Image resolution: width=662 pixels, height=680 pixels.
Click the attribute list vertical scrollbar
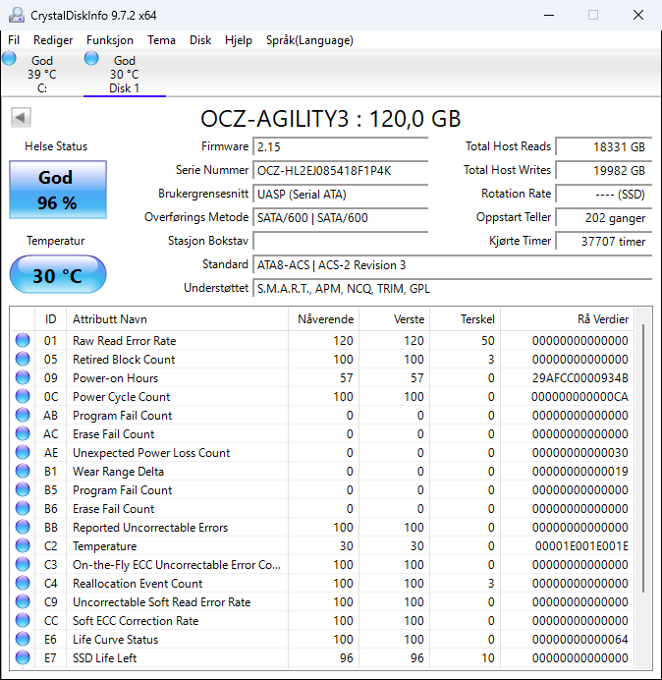coord(643,458)
